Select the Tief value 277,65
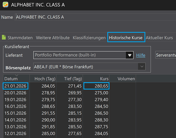The width and height of the screenshot is (176, 138). pyautogui.click(x=75, y=133)
